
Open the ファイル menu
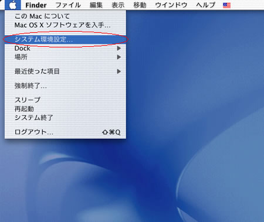68,5
